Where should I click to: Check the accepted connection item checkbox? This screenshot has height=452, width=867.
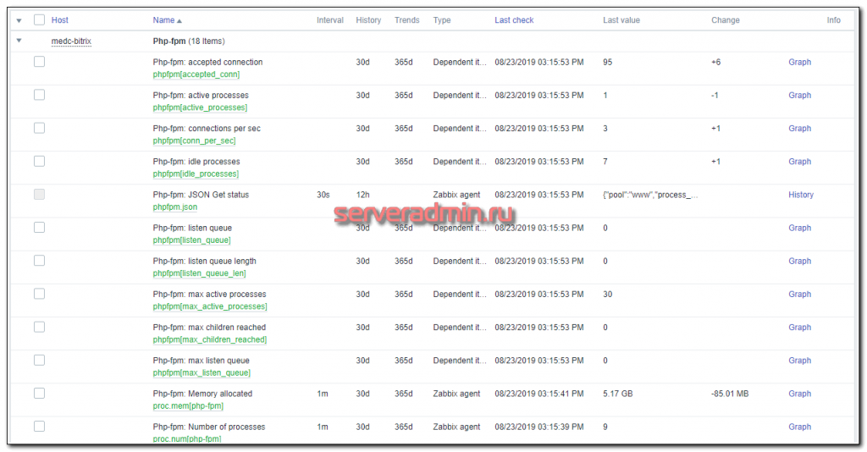tap(39, 62)
